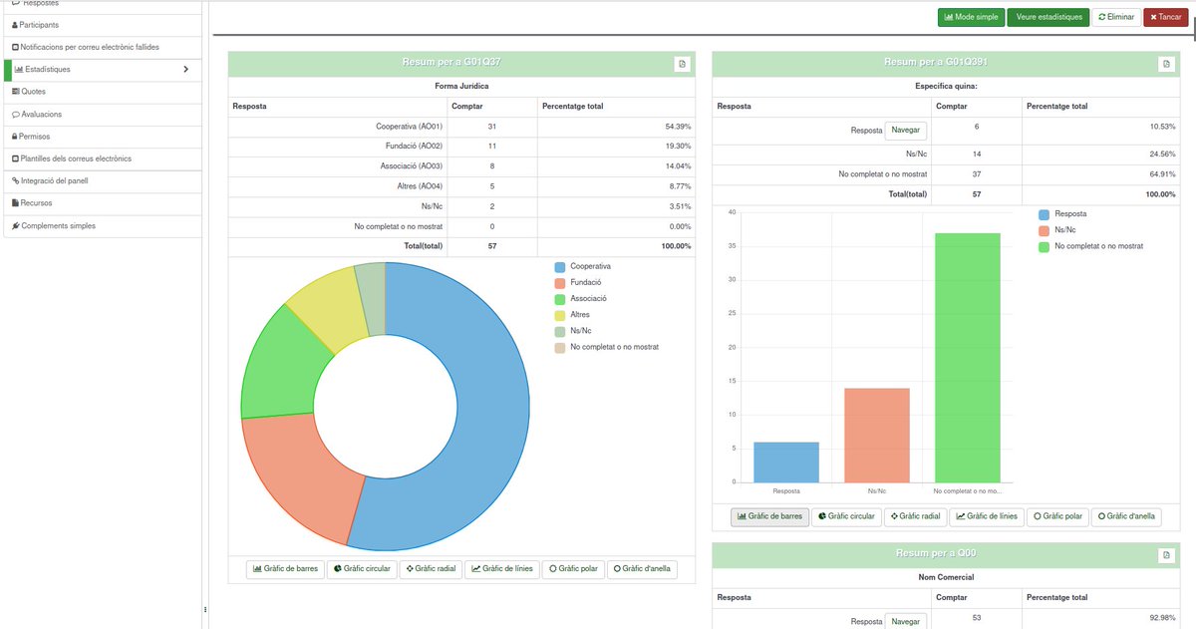
Task: Open Quotes in sidebar
Action: [x=103, y=92]
